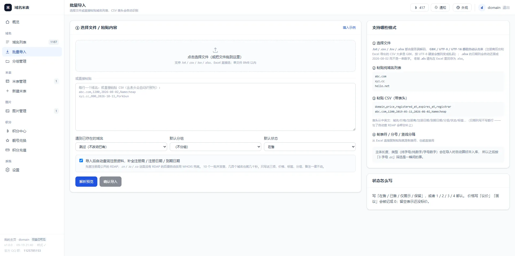515x256 pixels.
Task: Click the 退出 logout link
Action: [506, 8]
